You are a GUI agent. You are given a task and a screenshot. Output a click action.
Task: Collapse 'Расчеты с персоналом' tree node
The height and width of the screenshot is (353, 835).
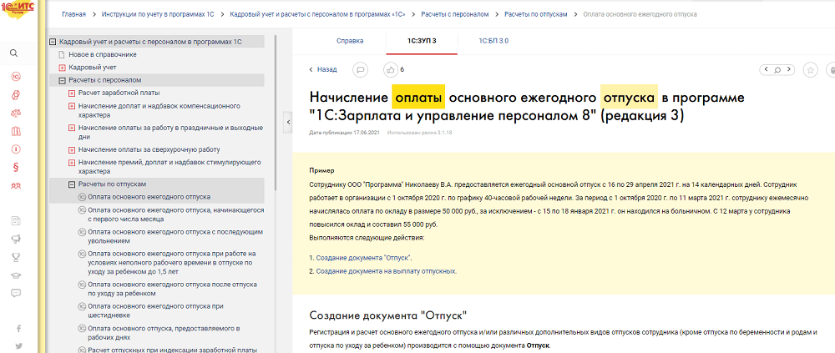(x=62, y=80)
